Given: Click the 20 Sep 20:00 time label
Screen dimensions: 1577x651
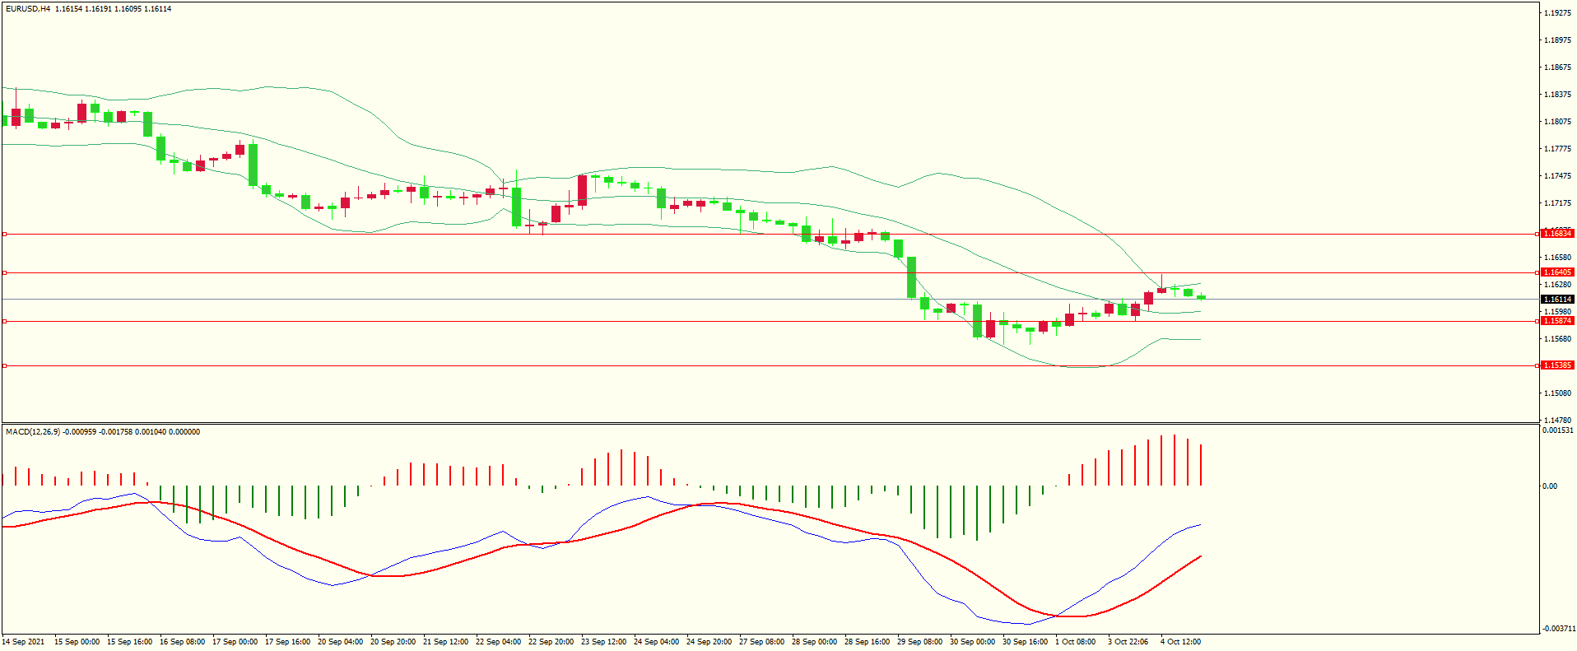Looking at the screenshot, I should [393, 642].
